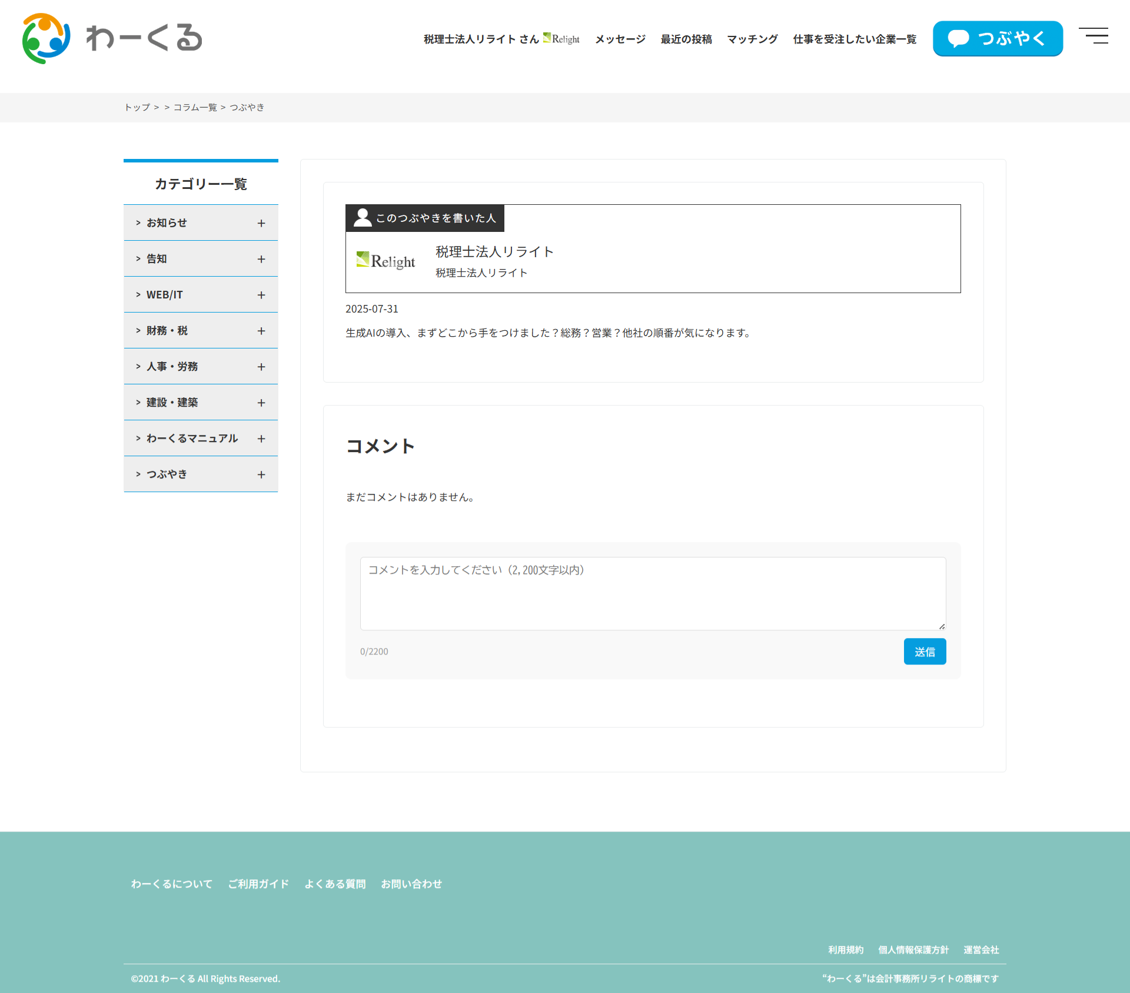Viewport: 1130px width, 993px height.
Task: Expand the つぶやき category plus icon
Action: pos(261,474)
